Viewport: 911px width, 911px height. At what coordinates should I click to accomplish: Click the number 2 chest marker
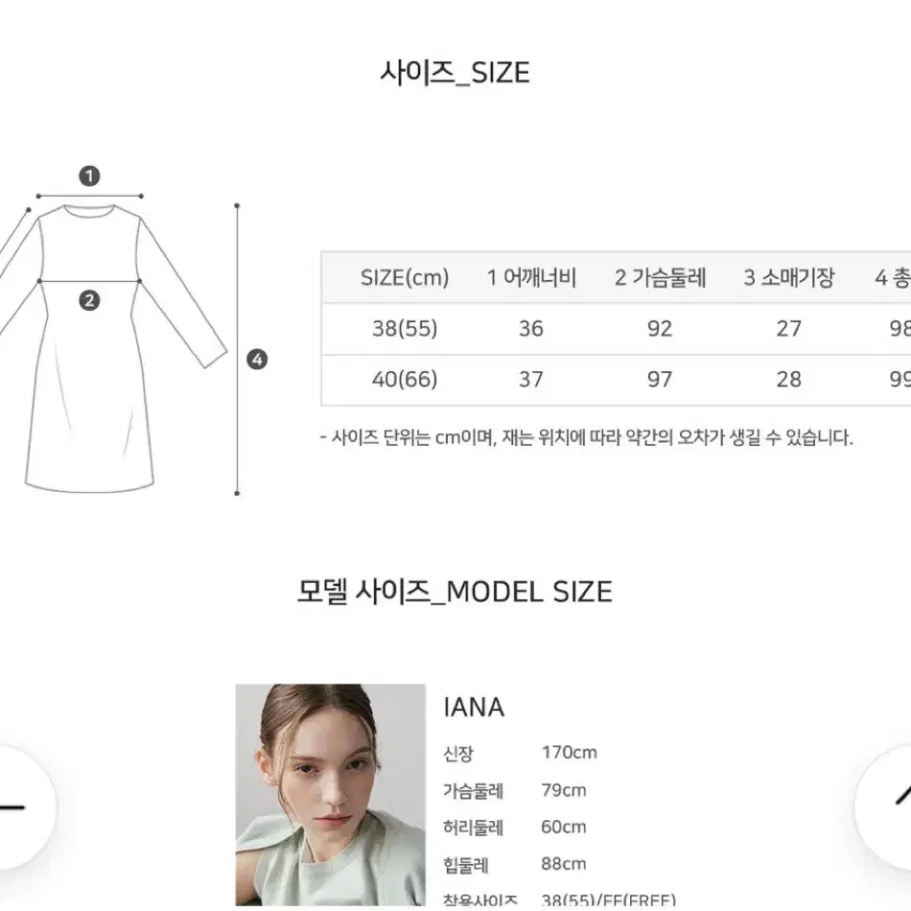pos(89,300)
